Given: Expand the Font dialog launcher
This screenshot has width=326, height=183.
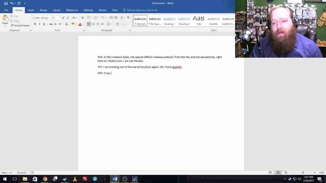Looking at the screenshot, I should tap(84, 30).
